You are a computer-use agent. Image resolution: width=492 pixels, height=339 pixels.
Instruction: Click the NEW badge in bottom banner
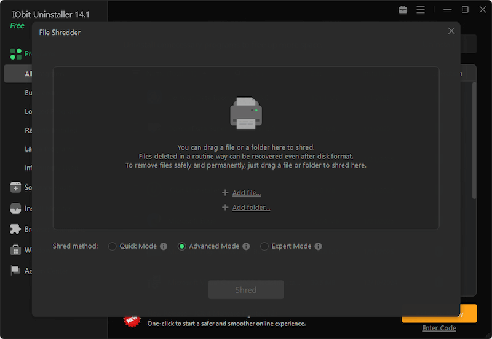tap(132, 321)
